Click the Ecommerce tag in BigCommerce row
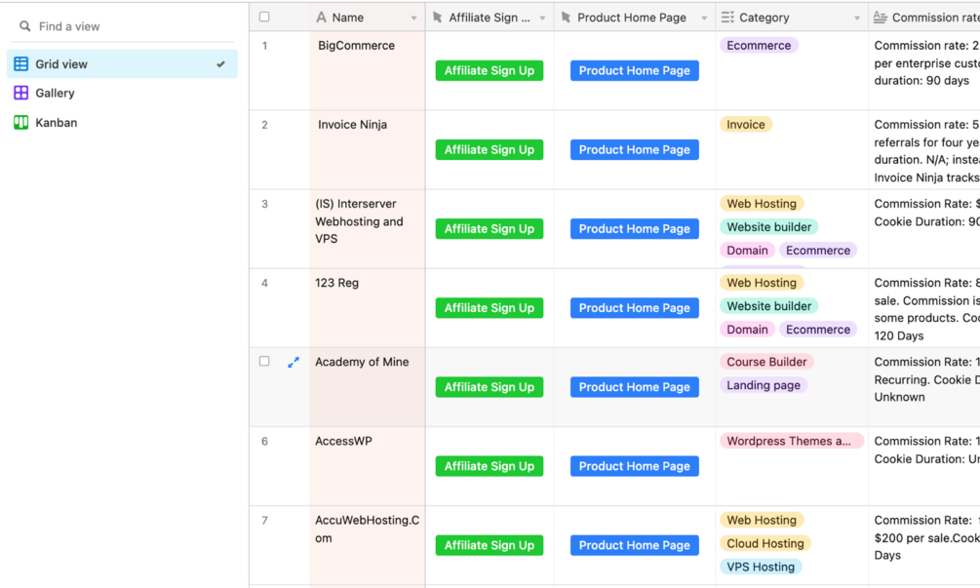This screenshot has width=980, height=588. (x=759, y=46)
